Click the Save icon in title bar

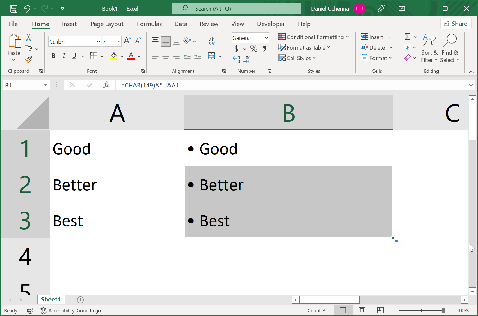[x=14, y=9]
